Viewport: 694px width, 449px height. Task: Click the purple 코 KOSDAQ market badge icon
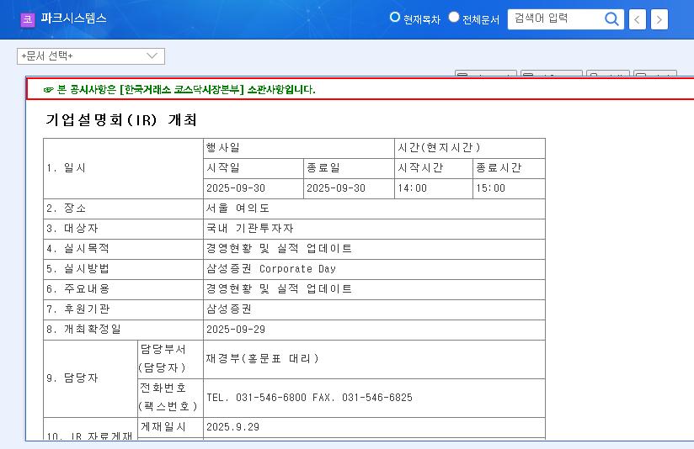point(28,19)
